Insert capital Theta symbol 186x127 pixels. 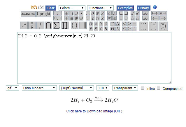113,29
